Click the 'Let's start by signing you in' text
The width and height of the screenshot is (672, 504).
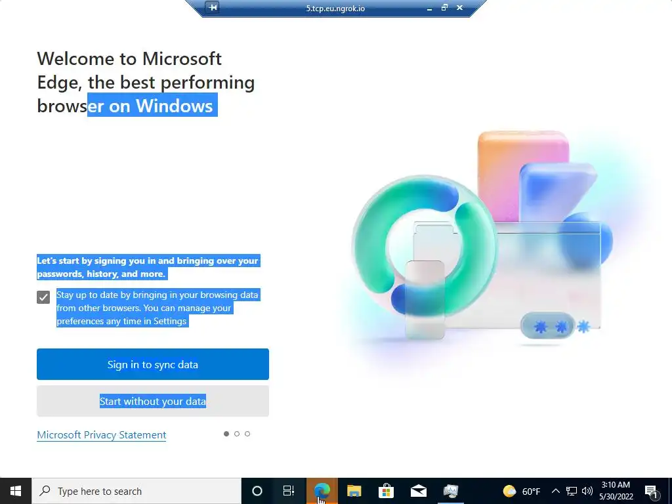tap(148, 267)
